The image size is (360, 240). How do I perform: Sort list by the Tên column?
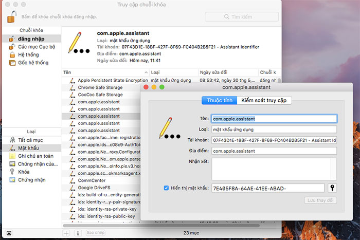click(x=105, y=72)
